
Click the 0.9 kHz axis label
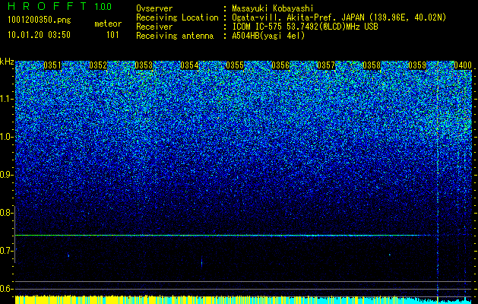pos(6,175)
